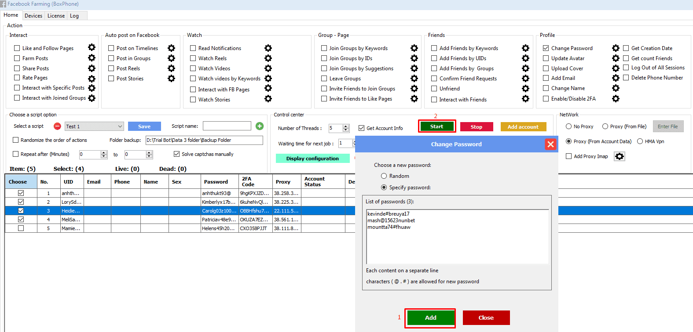Screen dimensions: 693x332
Task: Click the Folder backup path field
Action: click(204, 140)
